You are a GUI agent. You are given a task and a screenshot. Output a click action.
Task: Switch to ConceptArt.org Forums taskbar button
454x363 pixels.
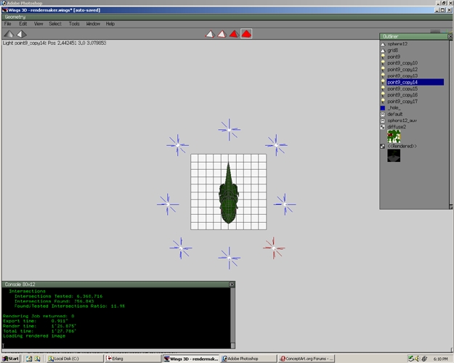[x=307, y=359]
